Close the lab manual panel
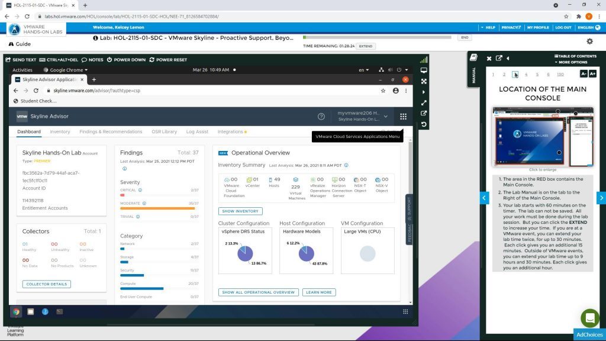Image resolution: width=606 pixels, height=341 pixels. coord(489,59)
